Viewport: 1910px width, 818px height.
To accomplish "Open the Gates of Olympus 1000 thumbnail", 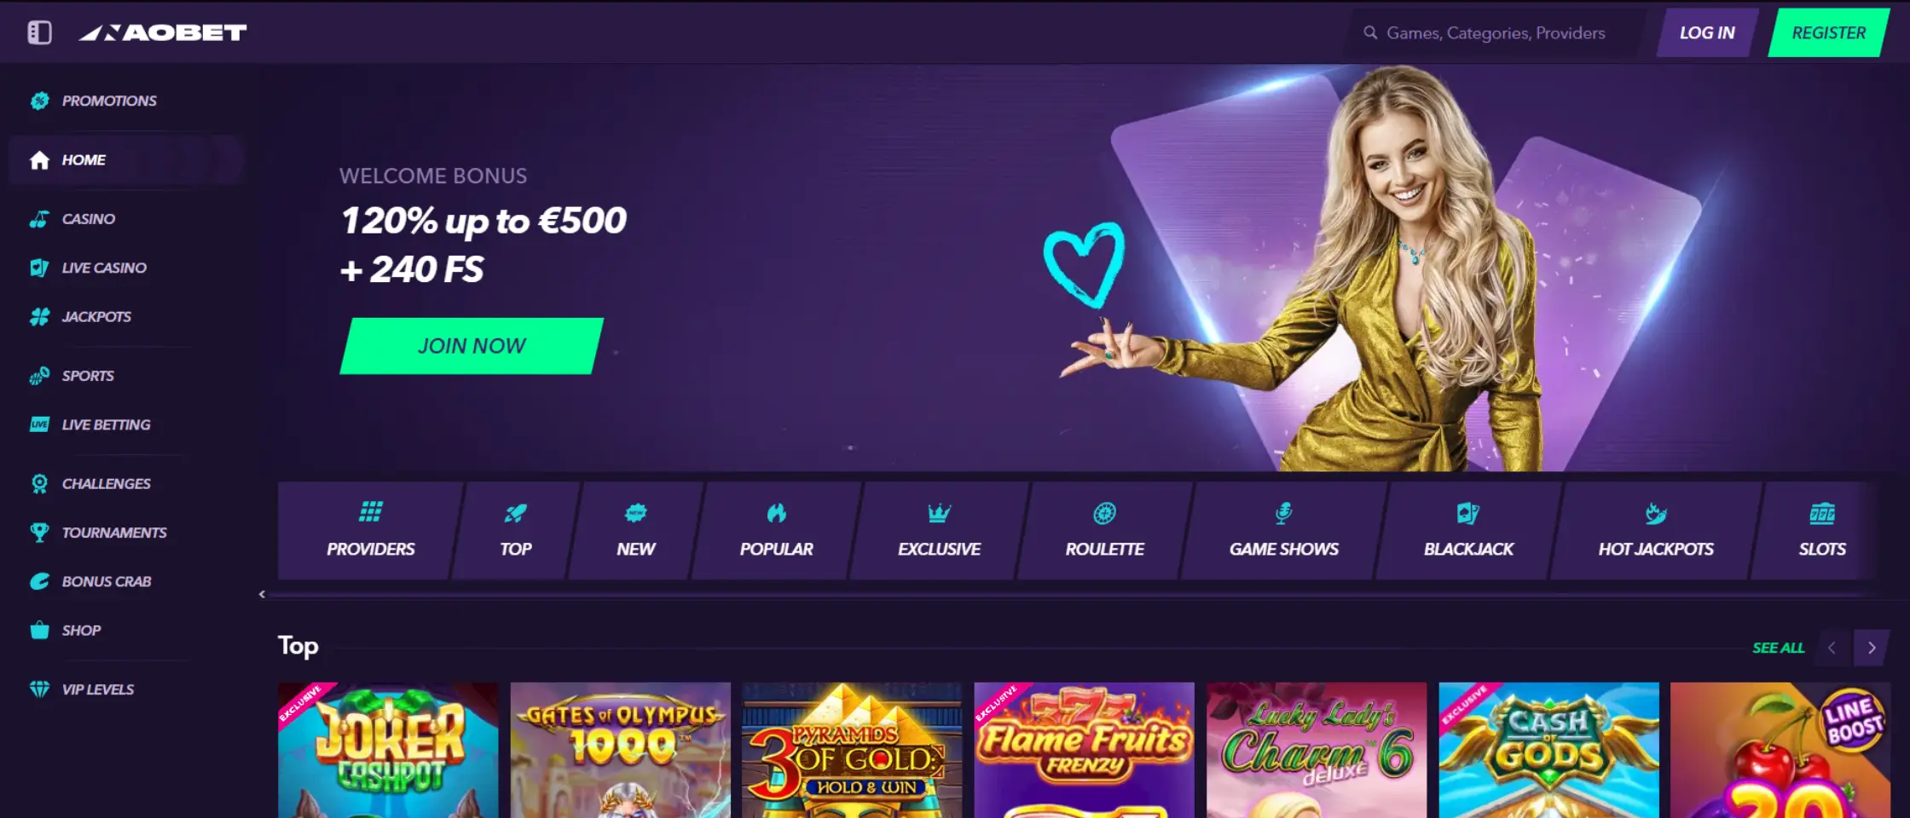I will click(x=621, y=750).
